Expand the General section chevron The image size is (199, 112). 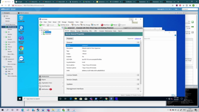point(138,42)
